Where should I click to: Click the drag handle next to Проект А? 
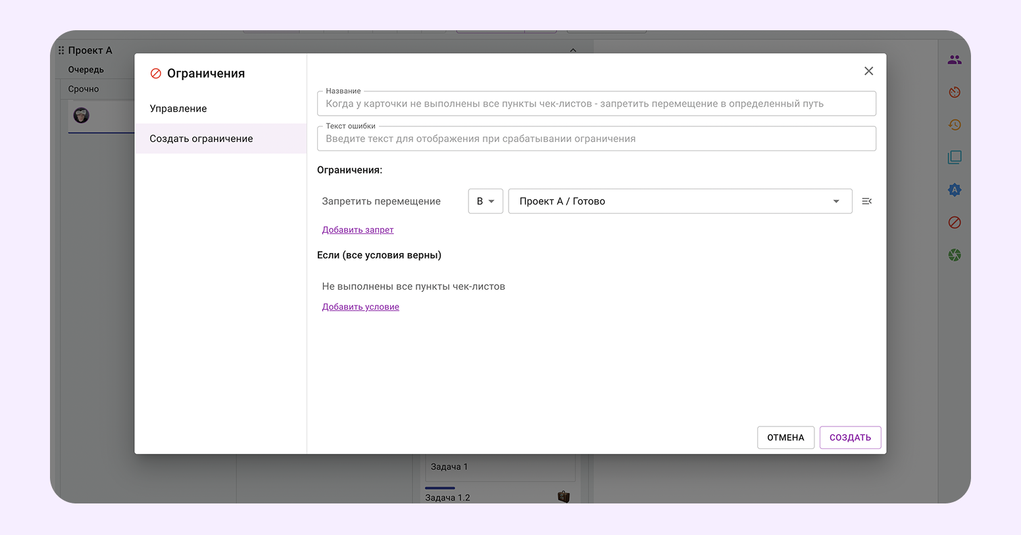pos(61,51)
